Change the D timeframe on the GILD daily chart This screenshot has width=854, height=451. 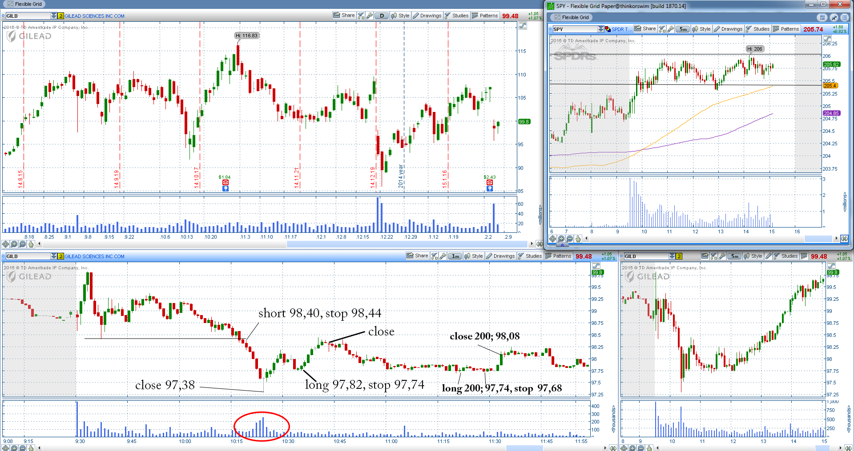click(382, 16)
